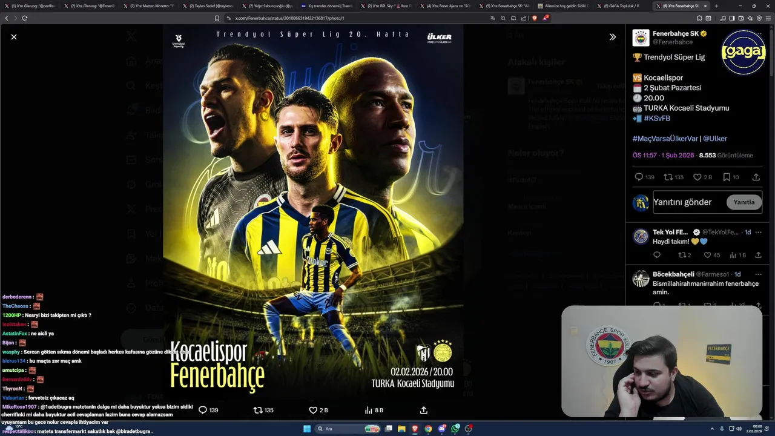The image size is (775, 436).
Task: Click the Yanıtla reply button
Action: click(x=744, y=202)
